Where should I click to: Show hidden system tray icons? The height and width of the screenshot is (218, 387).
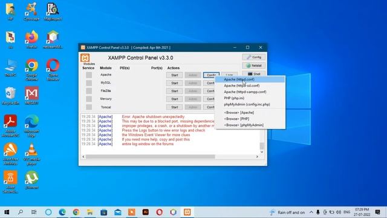tap(311, 212)
